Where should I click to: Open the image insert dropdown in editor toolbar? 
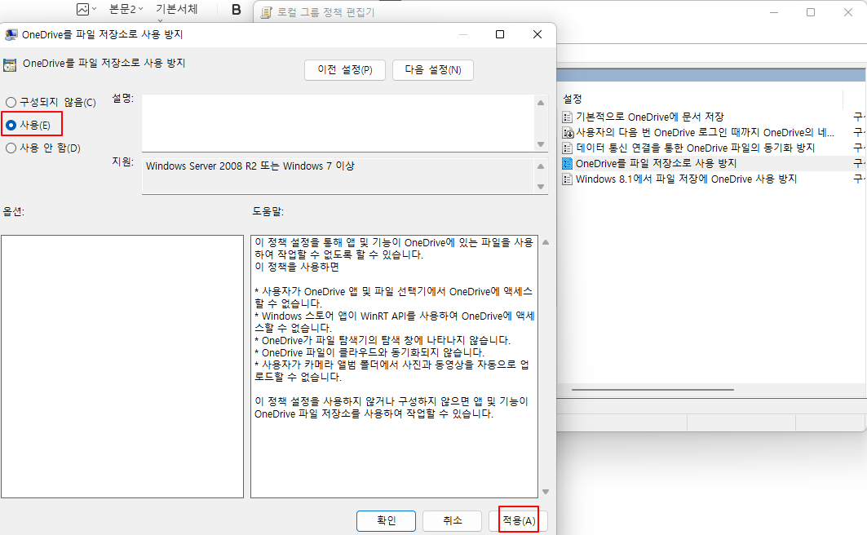pyautogui.click(x=86, y=9)
